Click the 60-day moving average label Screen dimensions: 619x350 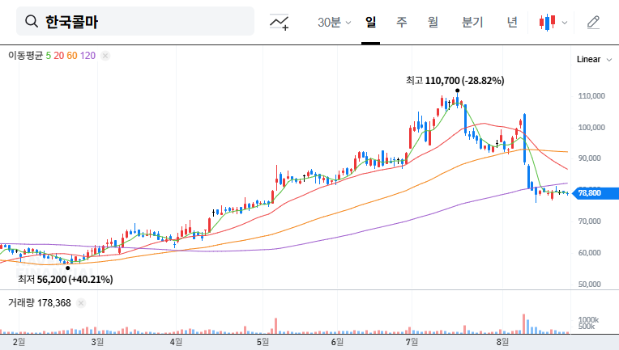72,56
